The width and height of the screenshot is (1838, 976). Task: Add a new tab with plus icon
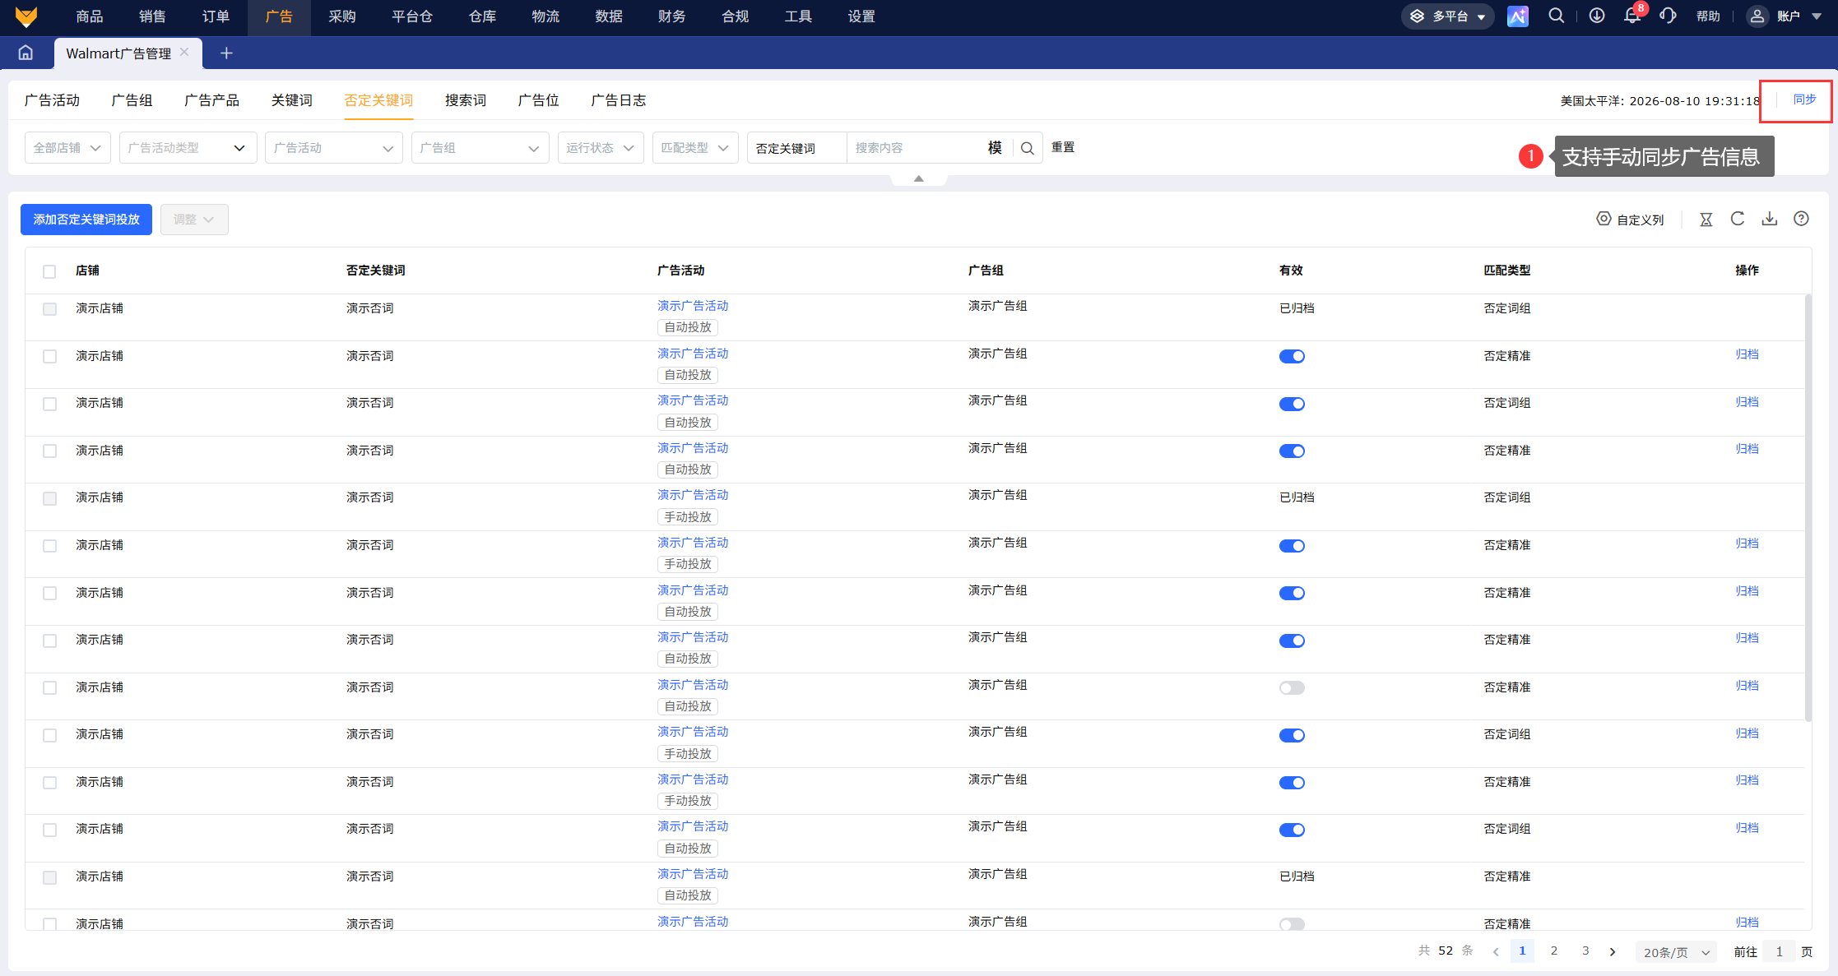pyautogui.click(x=226, y=53)
